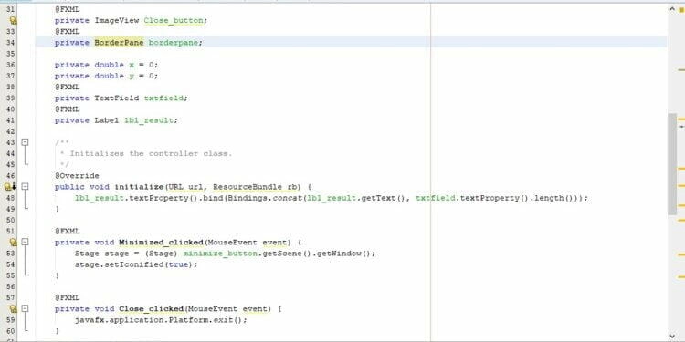The width and height of the screenshot is (685, 342).
Task: Collapse the Javadoc comment fold at line 43
Action: click(25, 142)
